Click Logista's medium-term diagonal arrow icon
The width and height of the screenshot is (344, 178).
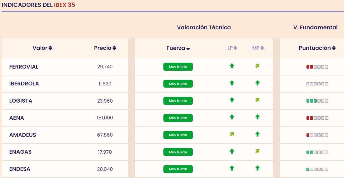coord(257,100)
